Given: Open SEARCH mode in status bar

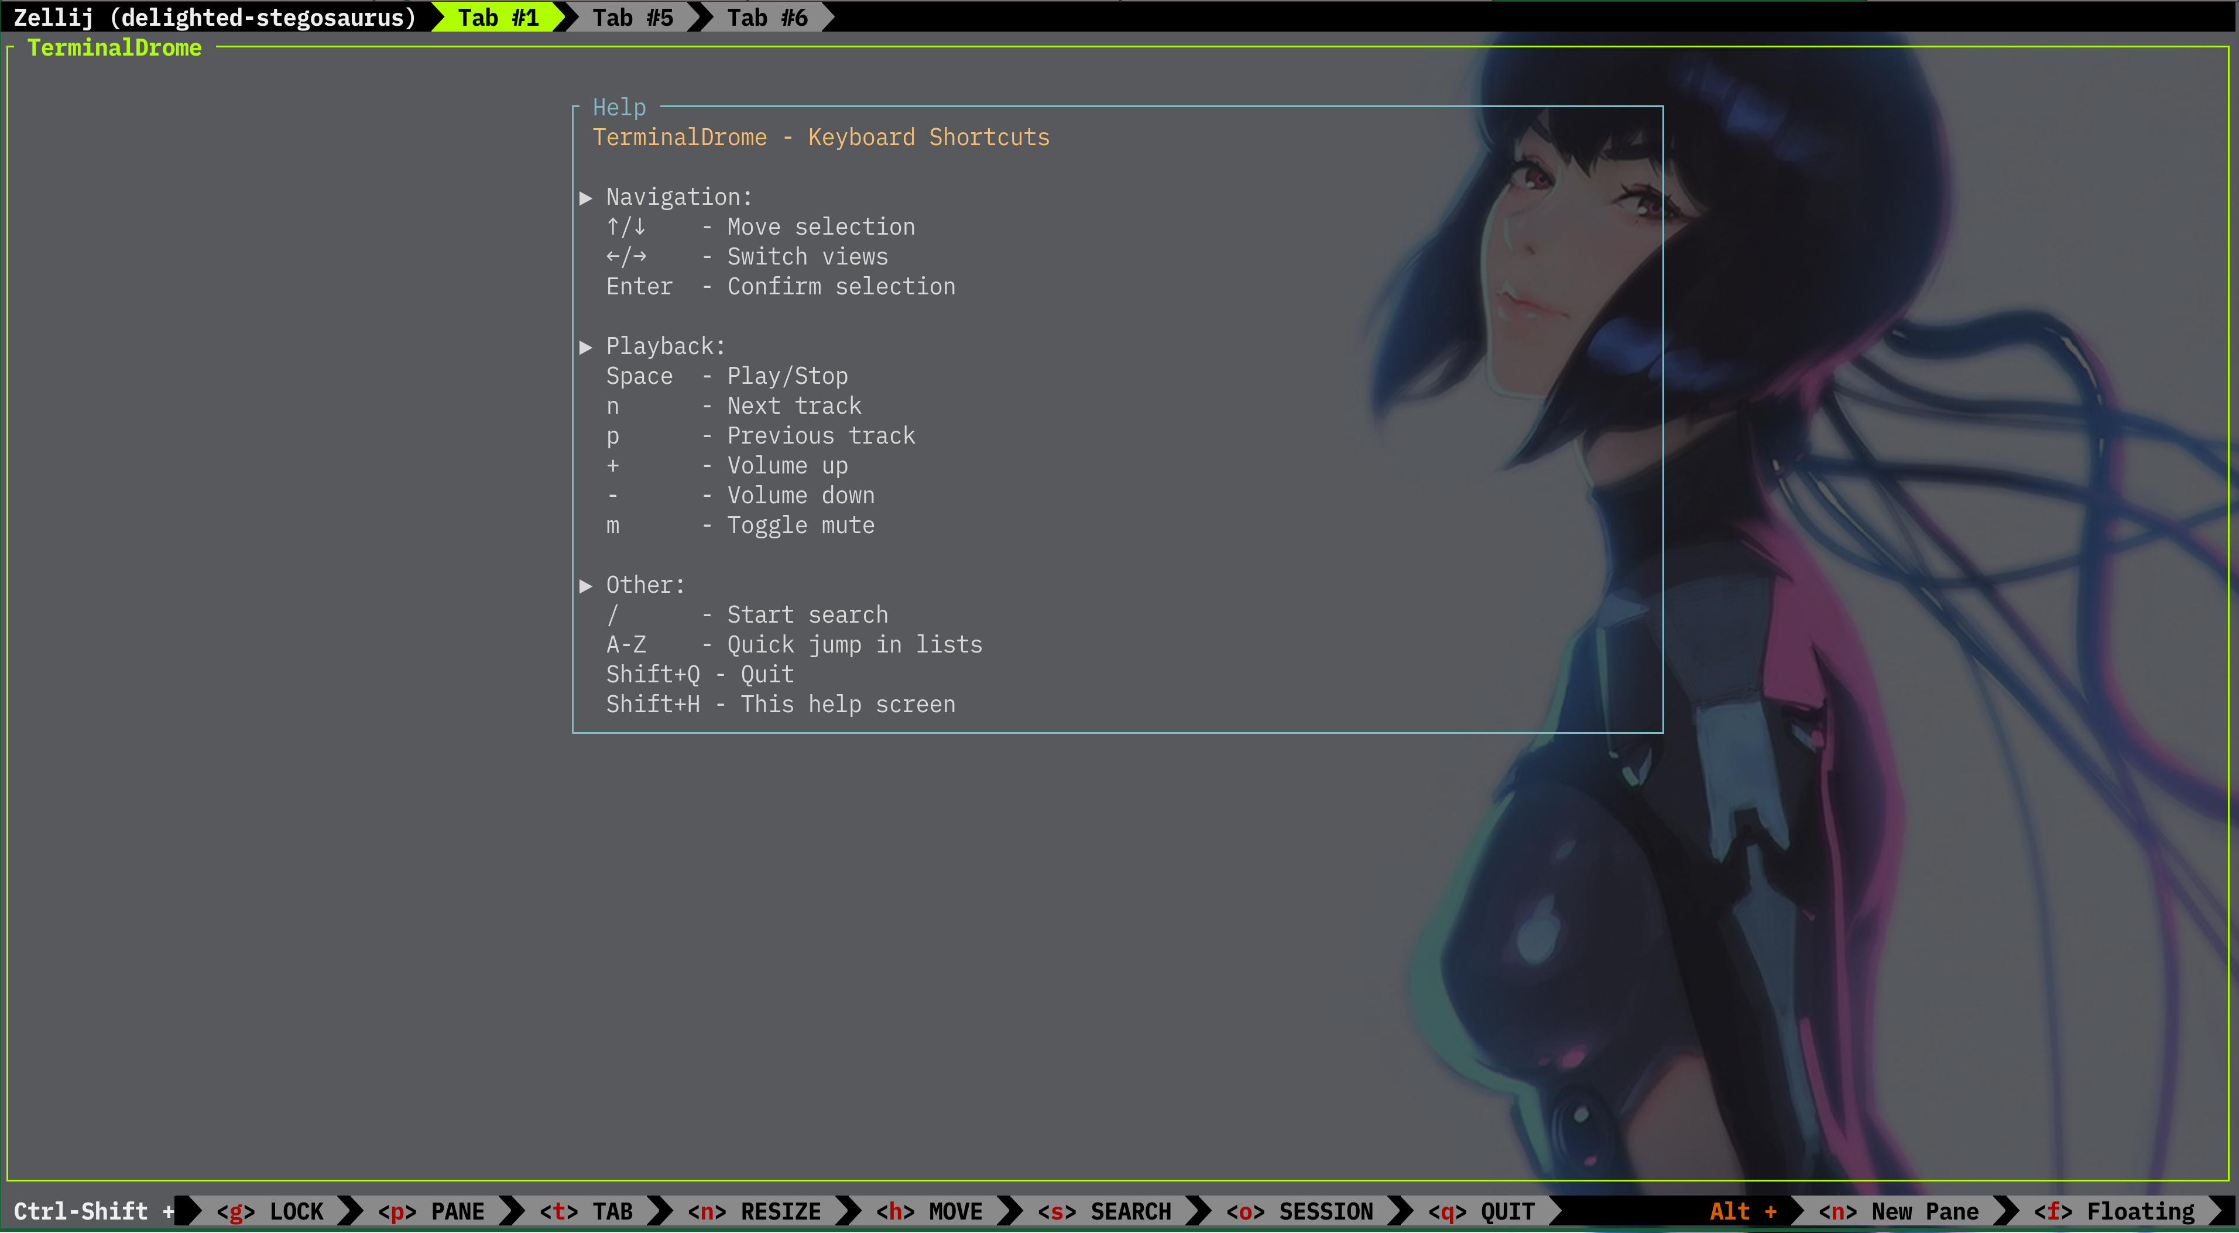Looking at the screenshot, I should click(x=1105, y=1211).
